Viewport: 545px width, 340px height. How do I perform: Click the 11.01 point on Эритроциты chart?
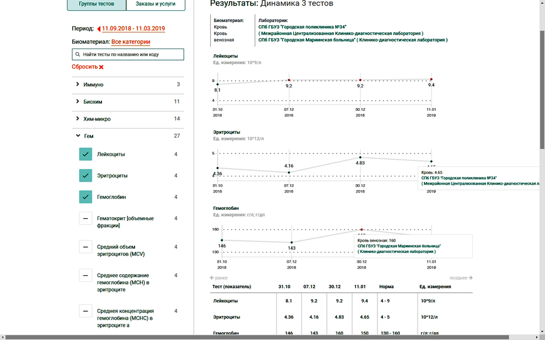click(431, 161)
